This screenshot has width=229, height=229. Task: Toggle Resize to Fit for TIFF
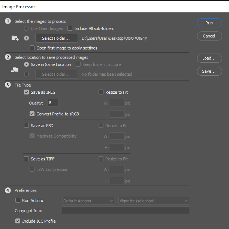(101, 159)
